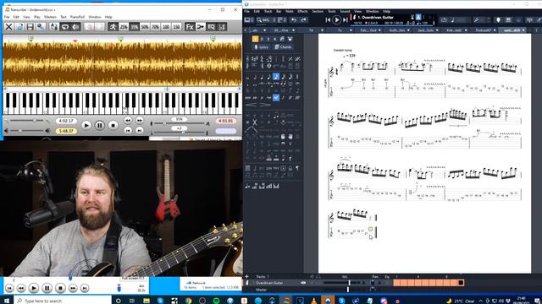Open the Effects menu in Guitar Pro
The width and height of the screenshot is (542, 304).
click(302, 11)
